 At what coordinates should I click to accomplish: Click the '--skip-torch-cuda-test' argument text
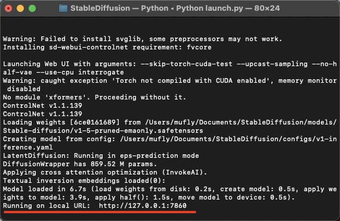pyautogui.click(x=187, y=64)
